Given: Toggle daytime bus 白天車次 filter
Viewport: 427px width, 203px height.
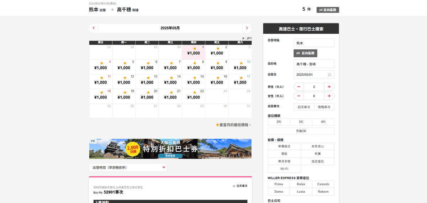Looking at the screenshot, I should tap(304, 107).
